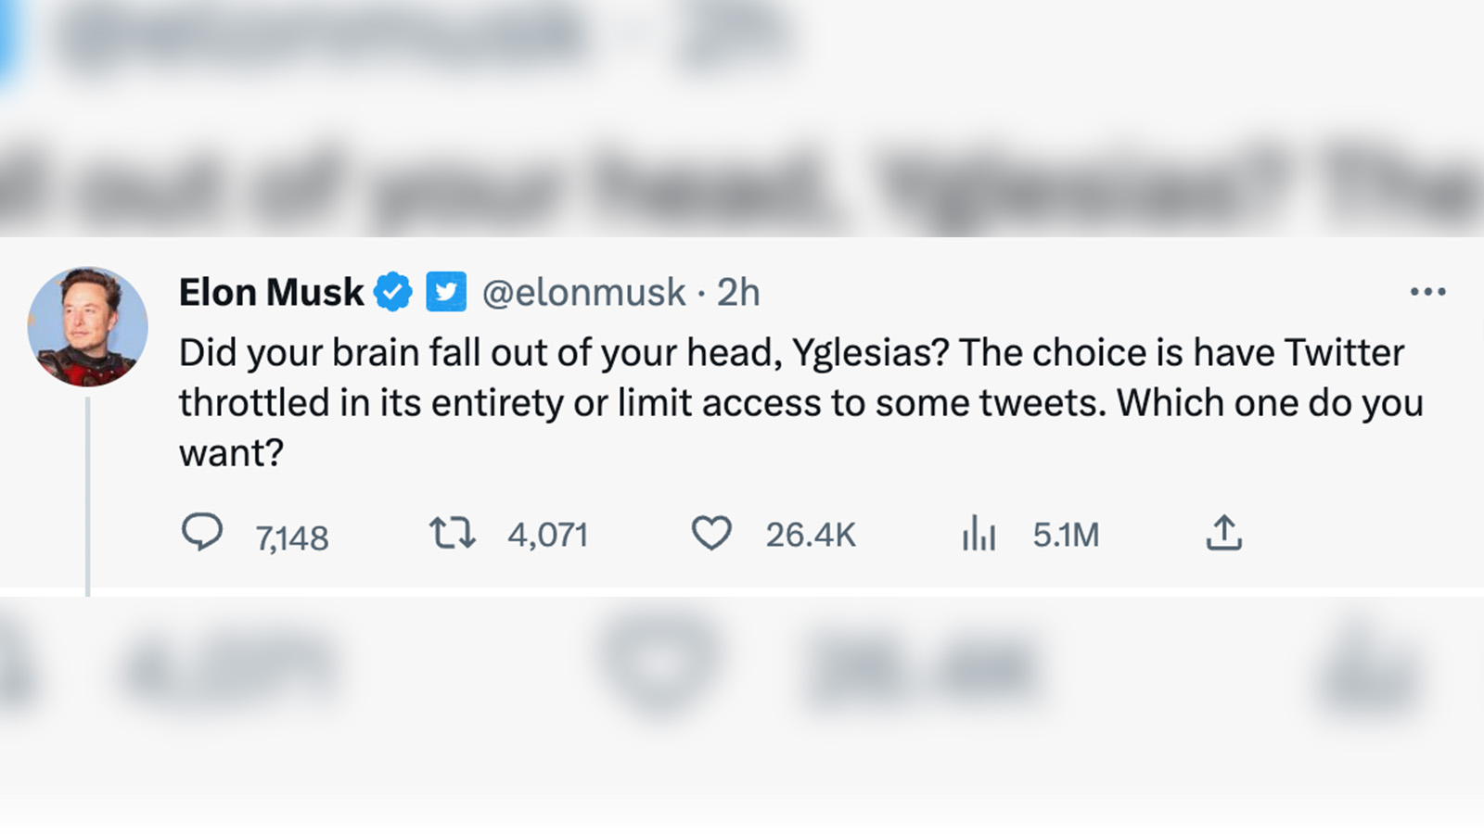Open Elon Musk's profile picture
Viewport: 1484px width, 834px height.
88,326
